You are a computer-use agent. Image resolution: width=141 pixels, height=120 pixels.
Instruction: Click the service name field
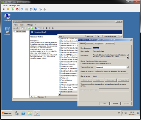tap(96, 48)
